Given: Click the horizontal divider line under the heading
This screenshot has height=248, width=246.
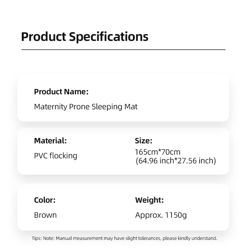Looking at the screenshot, I should (123, 50).
